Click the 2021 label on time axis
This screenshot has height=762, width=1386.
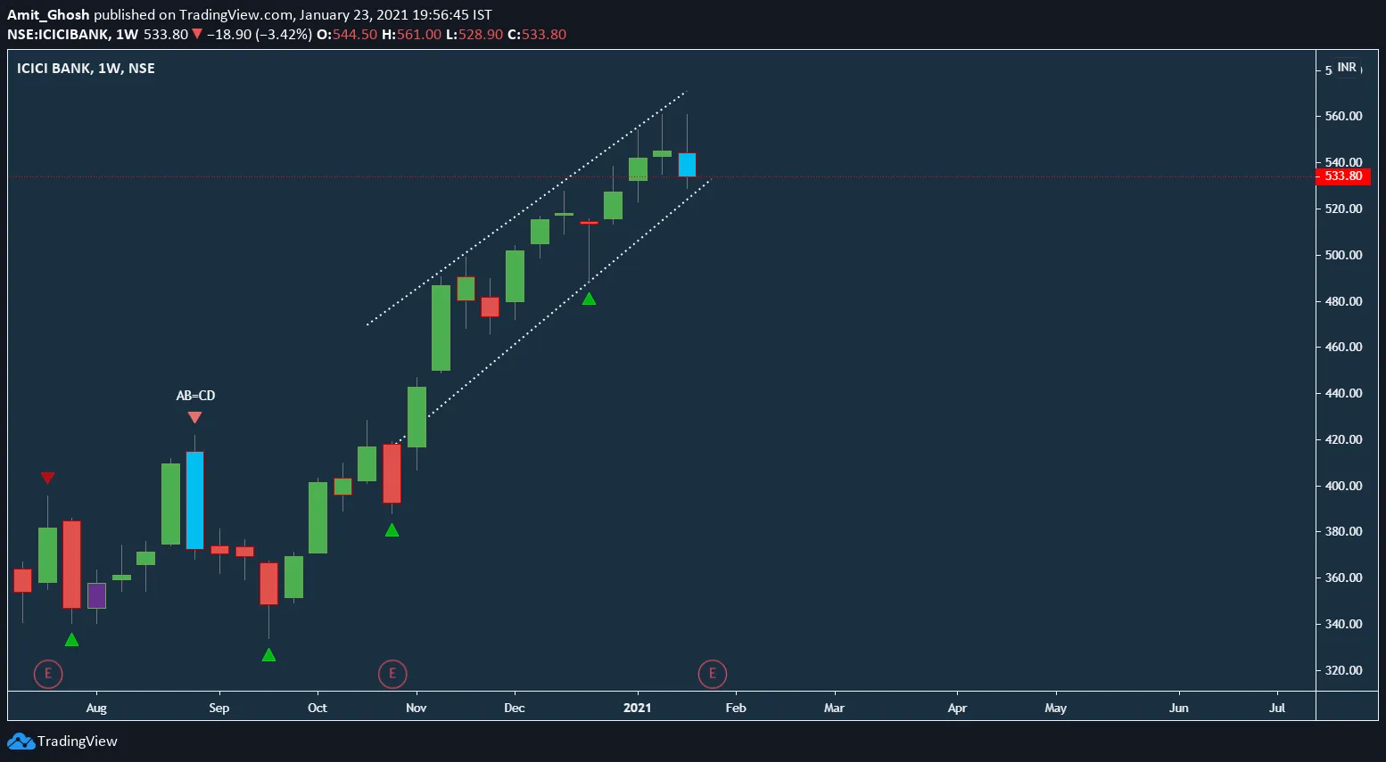637,708
